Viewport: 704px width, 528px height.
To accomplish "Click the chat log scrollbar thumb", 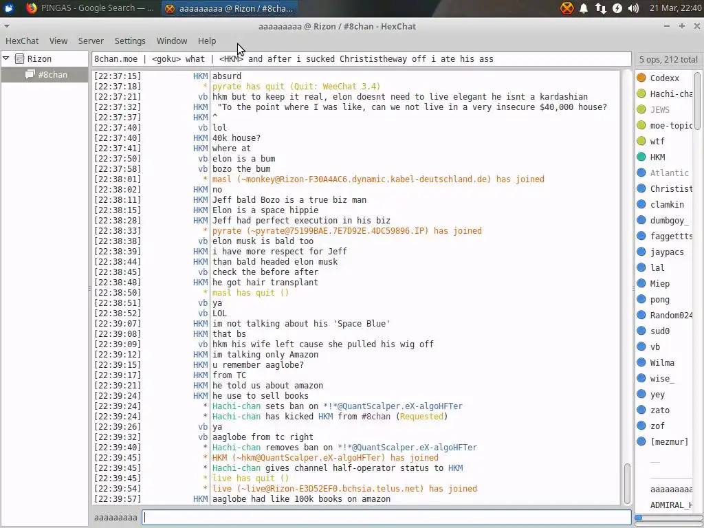I will 627,483.
